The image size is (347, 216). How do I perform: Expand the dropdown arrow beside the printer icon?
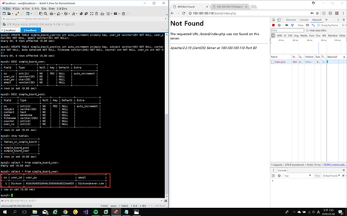tap(54, 13)
